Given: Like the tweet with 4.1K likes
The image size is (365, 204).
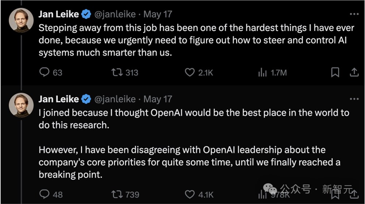Looking at the screenshot, I should (189, 194).
